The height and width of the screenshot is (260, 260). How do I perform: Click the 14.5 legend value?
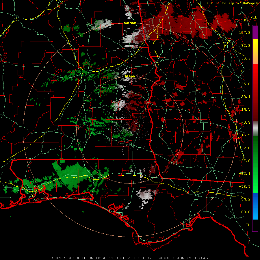click(246, 109)
